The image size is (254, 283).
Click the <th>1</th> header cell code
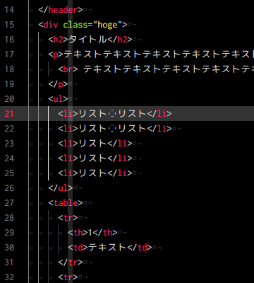point(92,233)
